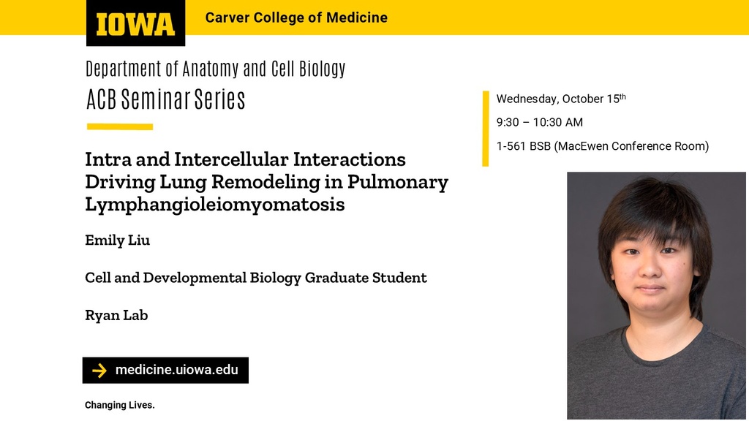This screenshot has width=749, height=421.
Task: Click the Changing Lives tagline
Action: click(119, 405)
